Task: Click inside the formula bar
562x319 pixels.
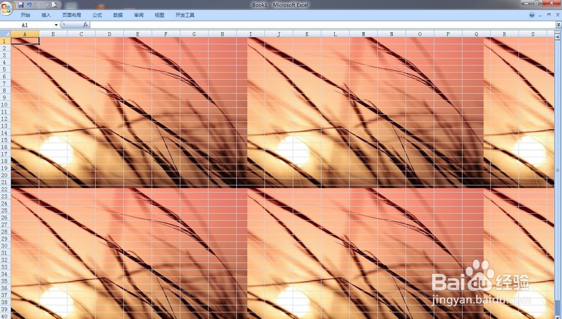Action: click(323, 25)
